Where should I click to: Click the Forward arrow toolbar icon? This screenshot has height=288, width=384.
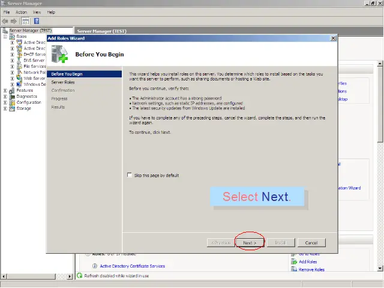pos(14,21)
